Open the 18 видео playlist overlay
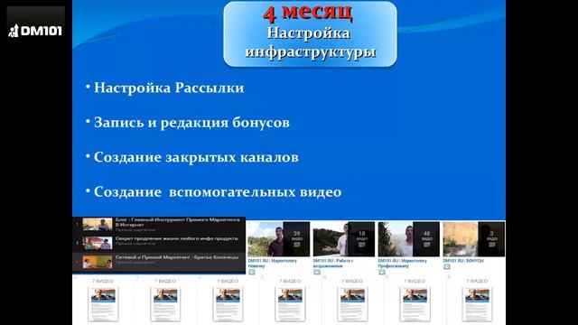 coord(361,239)
